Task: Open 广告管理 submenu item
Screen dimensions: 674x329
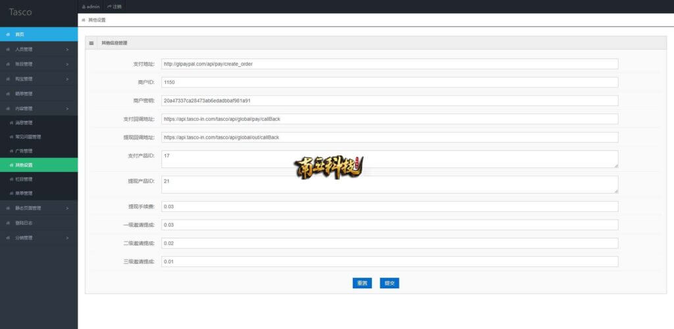Action: (39, 151)
